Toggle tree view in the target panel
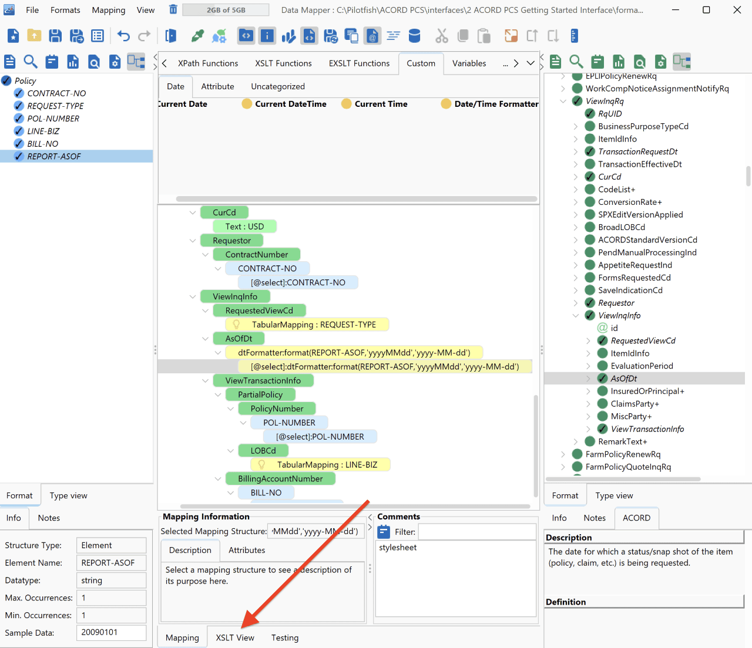This screenshot has height=648, width=752. (682, 62)
